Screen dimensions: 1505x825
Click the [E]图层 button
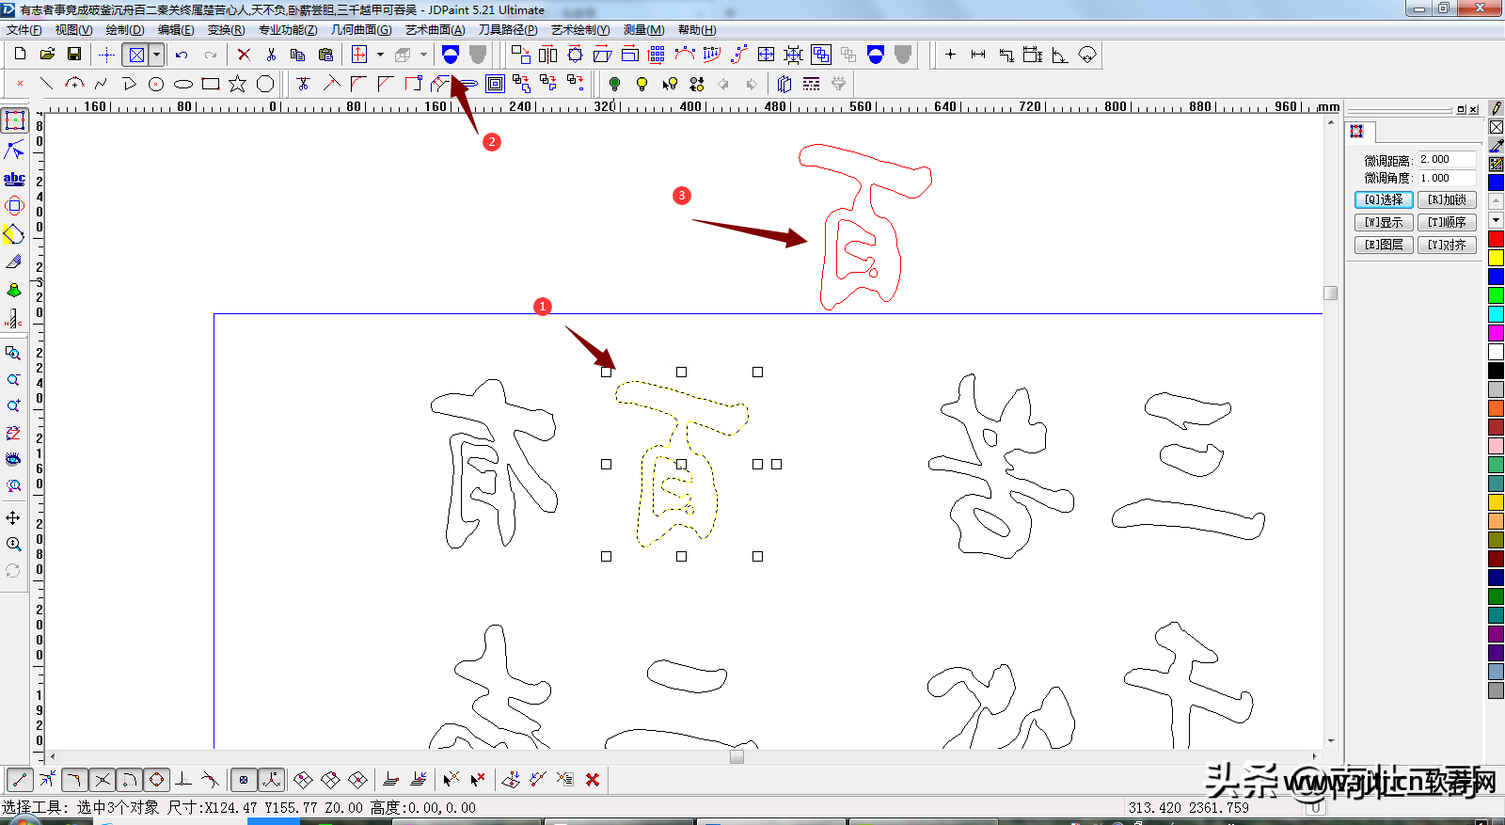[1384, 245]
